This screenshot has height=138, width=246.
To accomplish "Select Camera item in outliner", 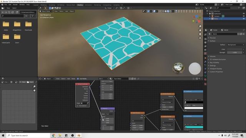I will pyautogui.click(x=217, y=16).
